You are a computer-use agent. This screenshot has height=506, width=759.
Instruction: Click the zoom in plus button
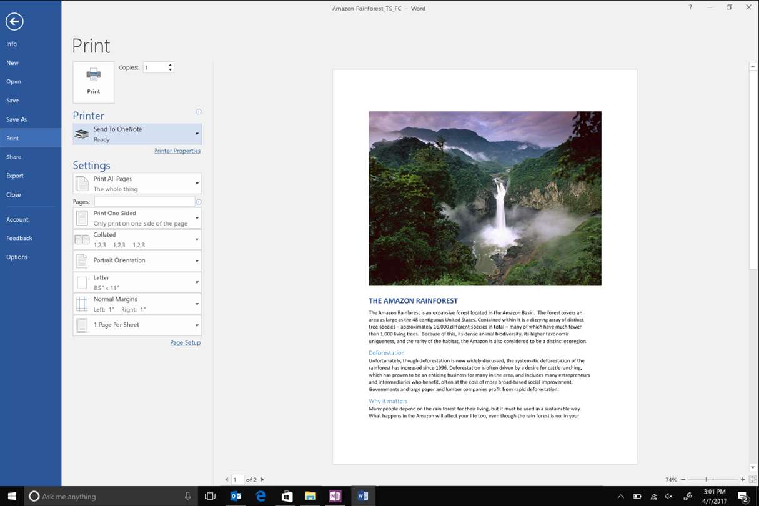[x=742, y=480]
